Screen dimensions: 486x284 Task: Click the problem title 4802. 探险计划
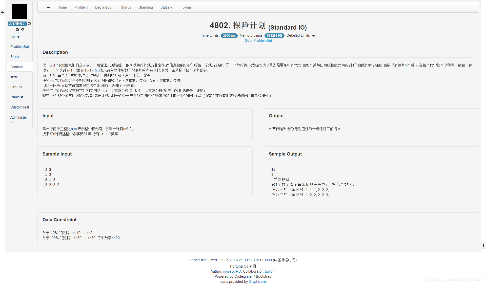coord(238,25)
